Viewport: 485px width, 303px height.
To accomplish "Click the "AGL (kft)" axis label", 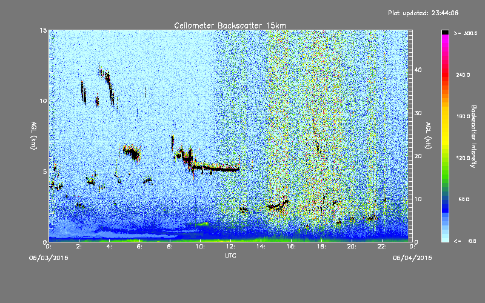I will point(428,136).
